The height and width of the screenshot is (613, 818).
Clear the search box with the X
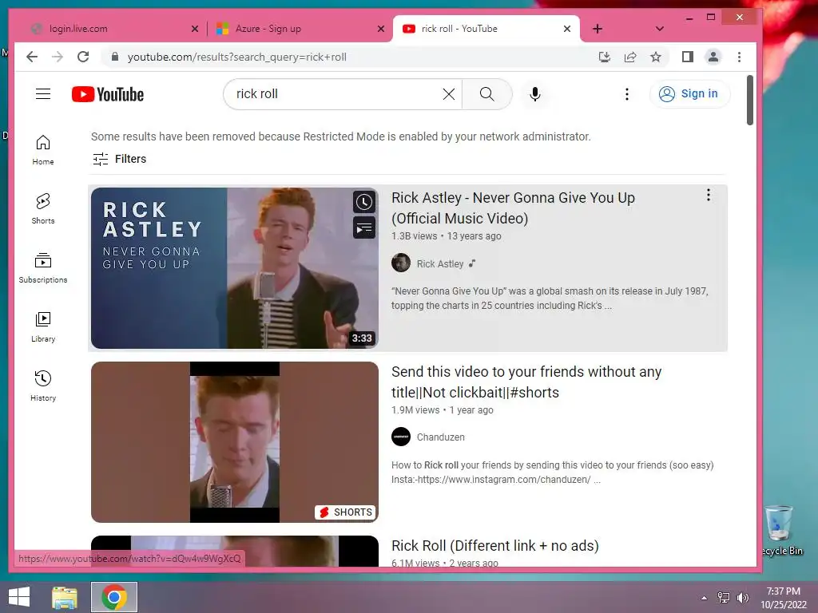coord(449,94)
